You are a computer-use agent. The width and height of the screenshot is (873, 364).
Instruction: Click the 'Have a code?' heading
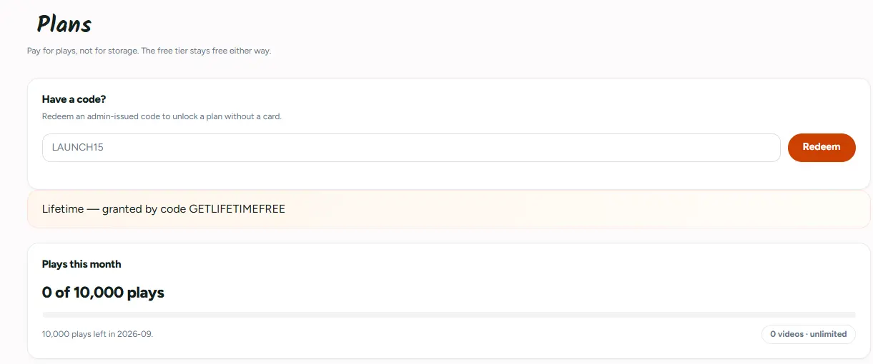pyautogui.click(x=74, y=99)
